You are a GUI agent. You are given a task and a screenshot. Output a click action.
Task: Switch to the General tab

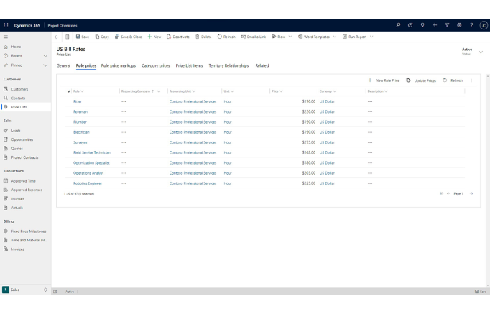coord(63,65)
